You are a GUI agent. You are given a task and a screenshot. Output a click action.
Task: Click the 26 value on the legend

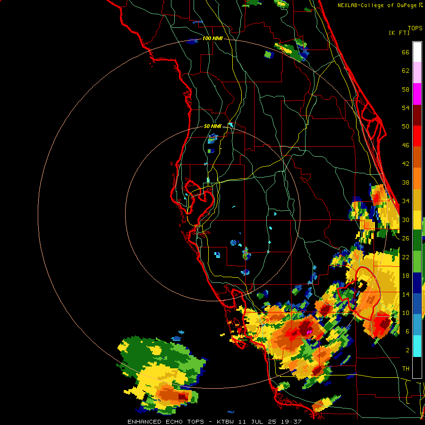[406, 238]
